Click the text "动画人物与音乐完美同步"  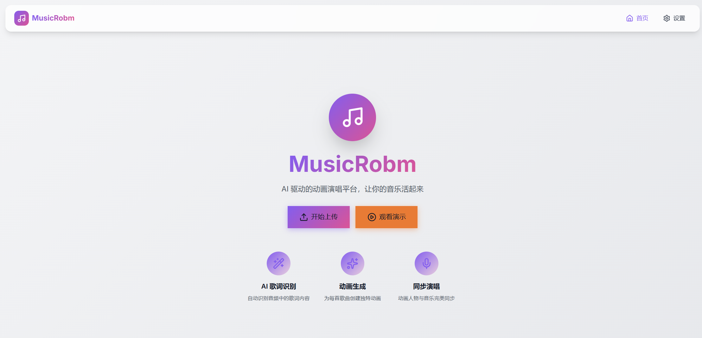coord(426,298)
